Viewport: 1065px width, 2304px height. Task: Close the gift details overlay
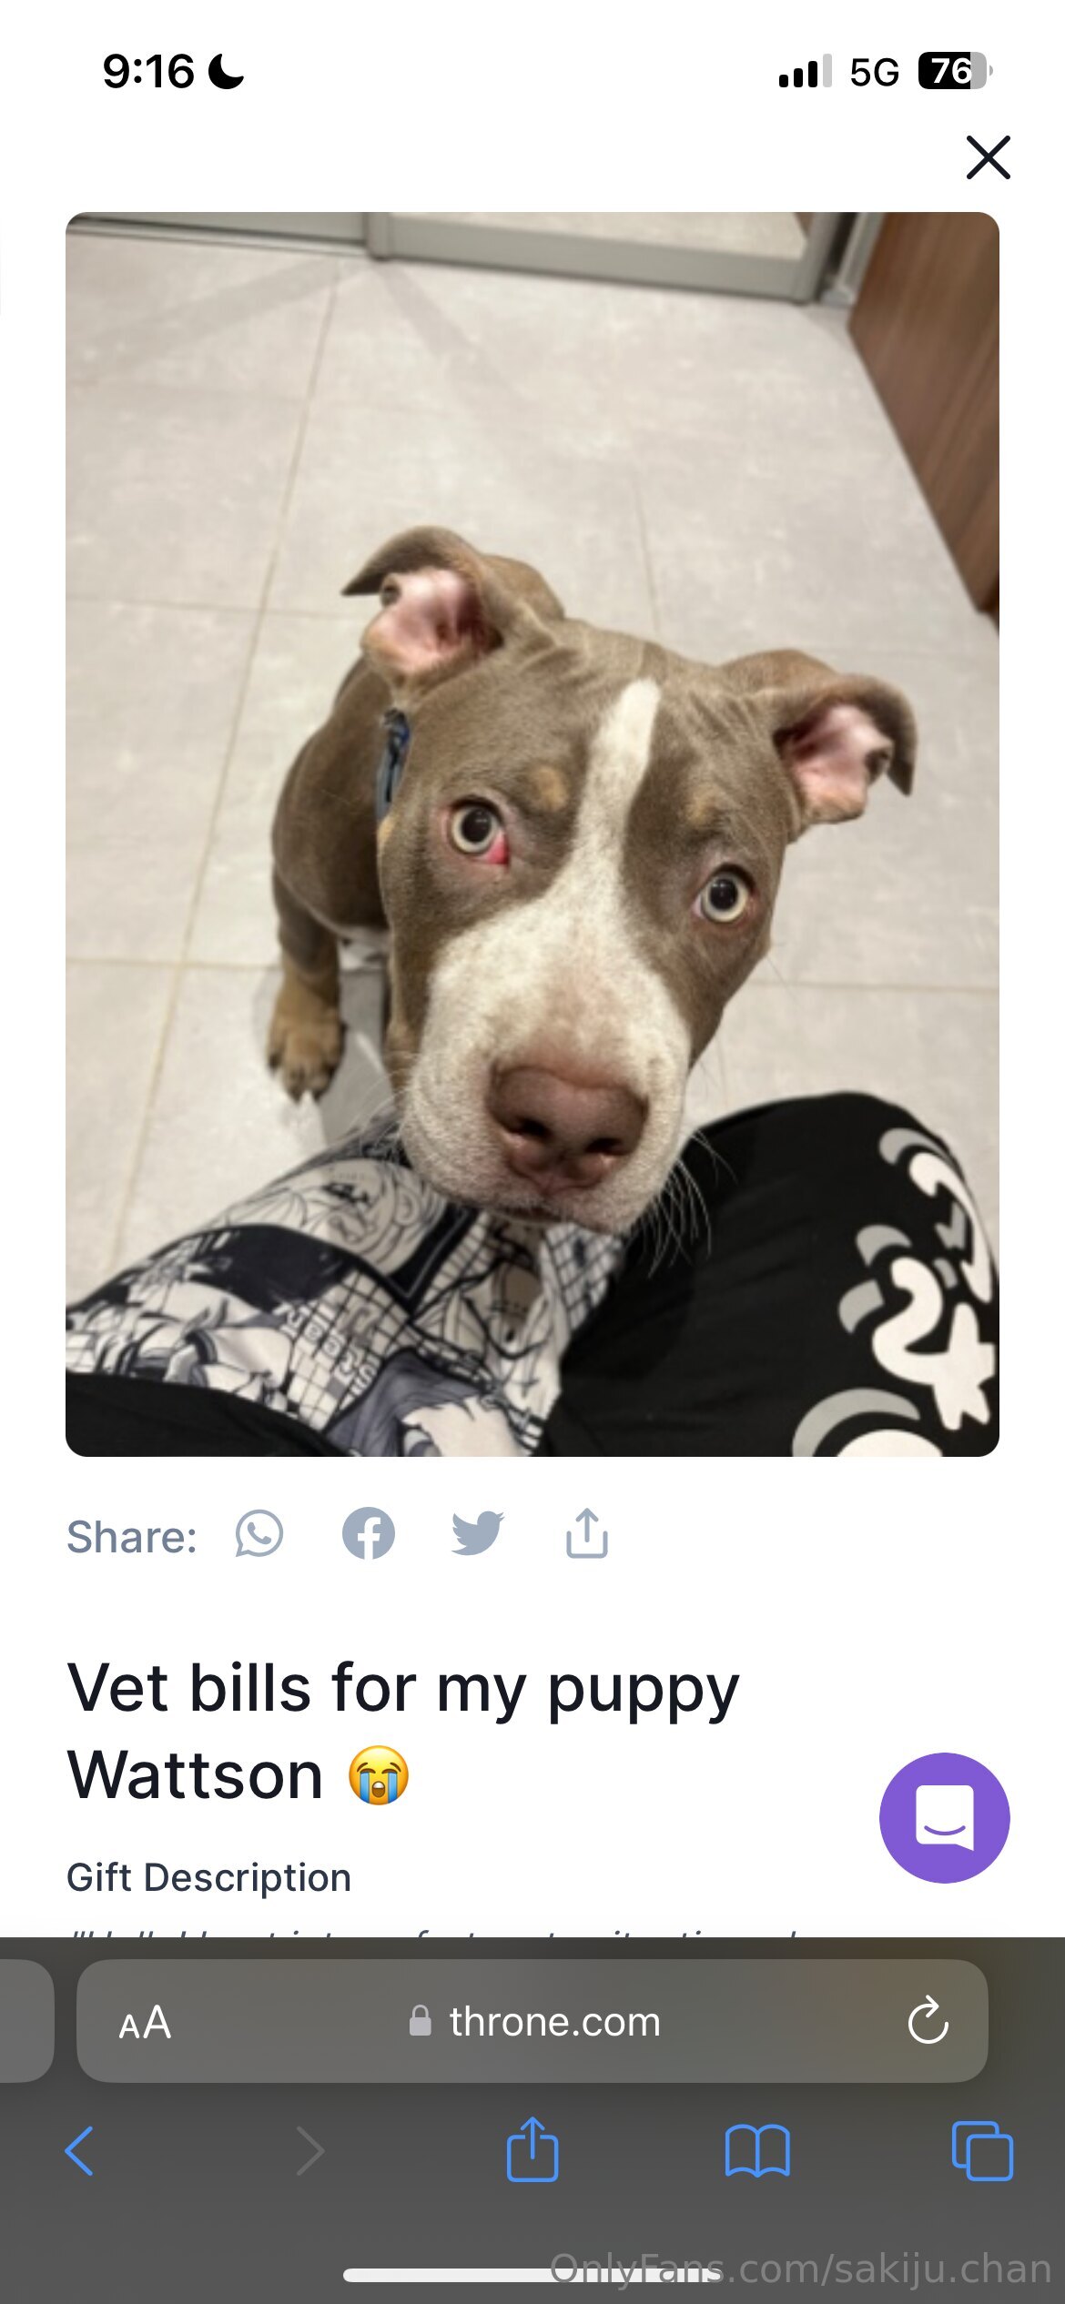[988, 157]
